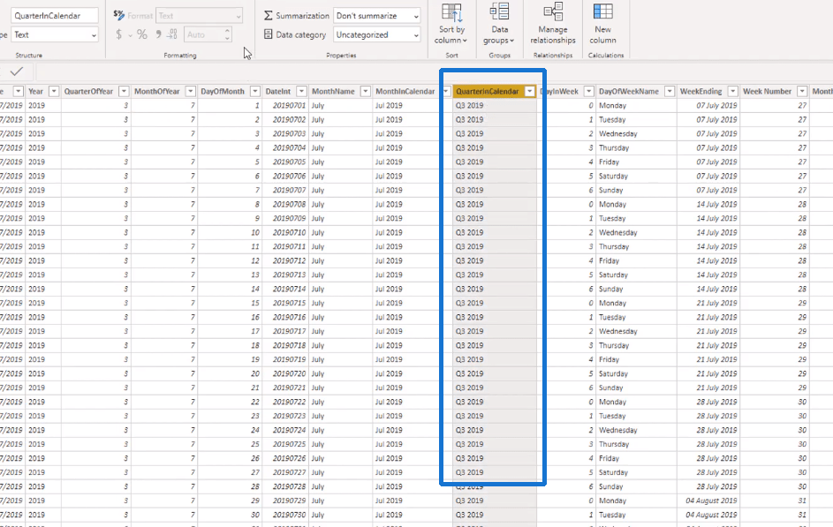This screenshot has width=833, height=527.
Task: Click the Sort by column icon
Action: pyautogui.click(x=451, y=12)
